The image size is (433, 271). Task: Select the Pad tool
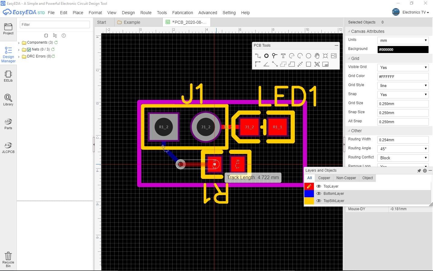pyautogui.click(x=266, y=56)
